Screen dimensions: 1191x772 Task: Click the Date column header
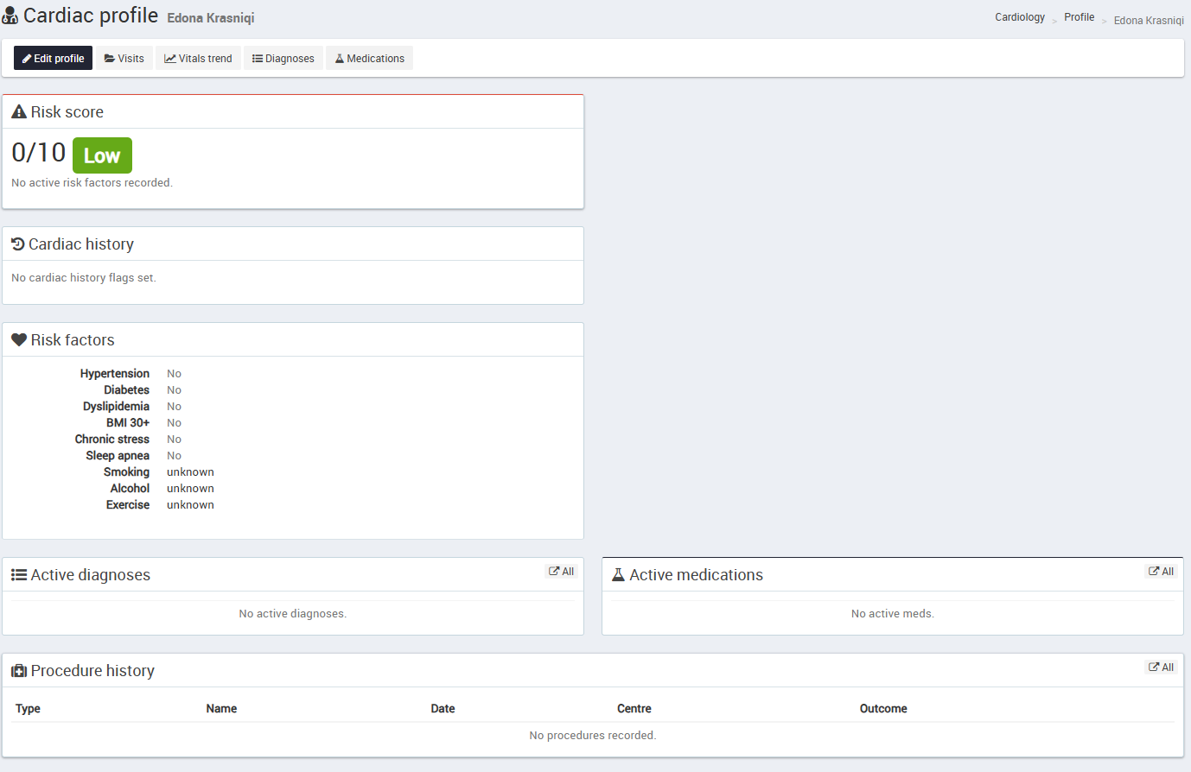coord(443,708)
